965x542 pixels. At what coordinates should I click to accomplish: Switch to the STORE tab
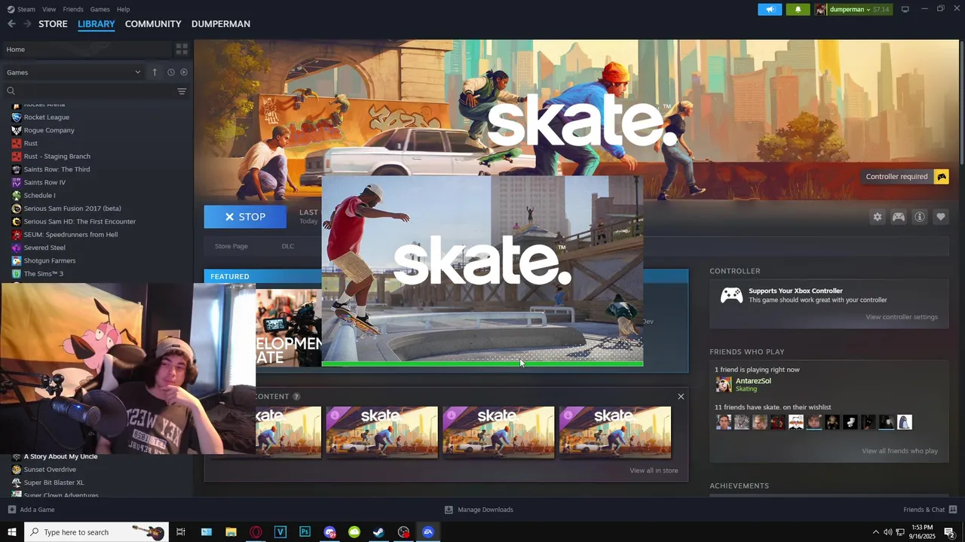pos(53,24)
